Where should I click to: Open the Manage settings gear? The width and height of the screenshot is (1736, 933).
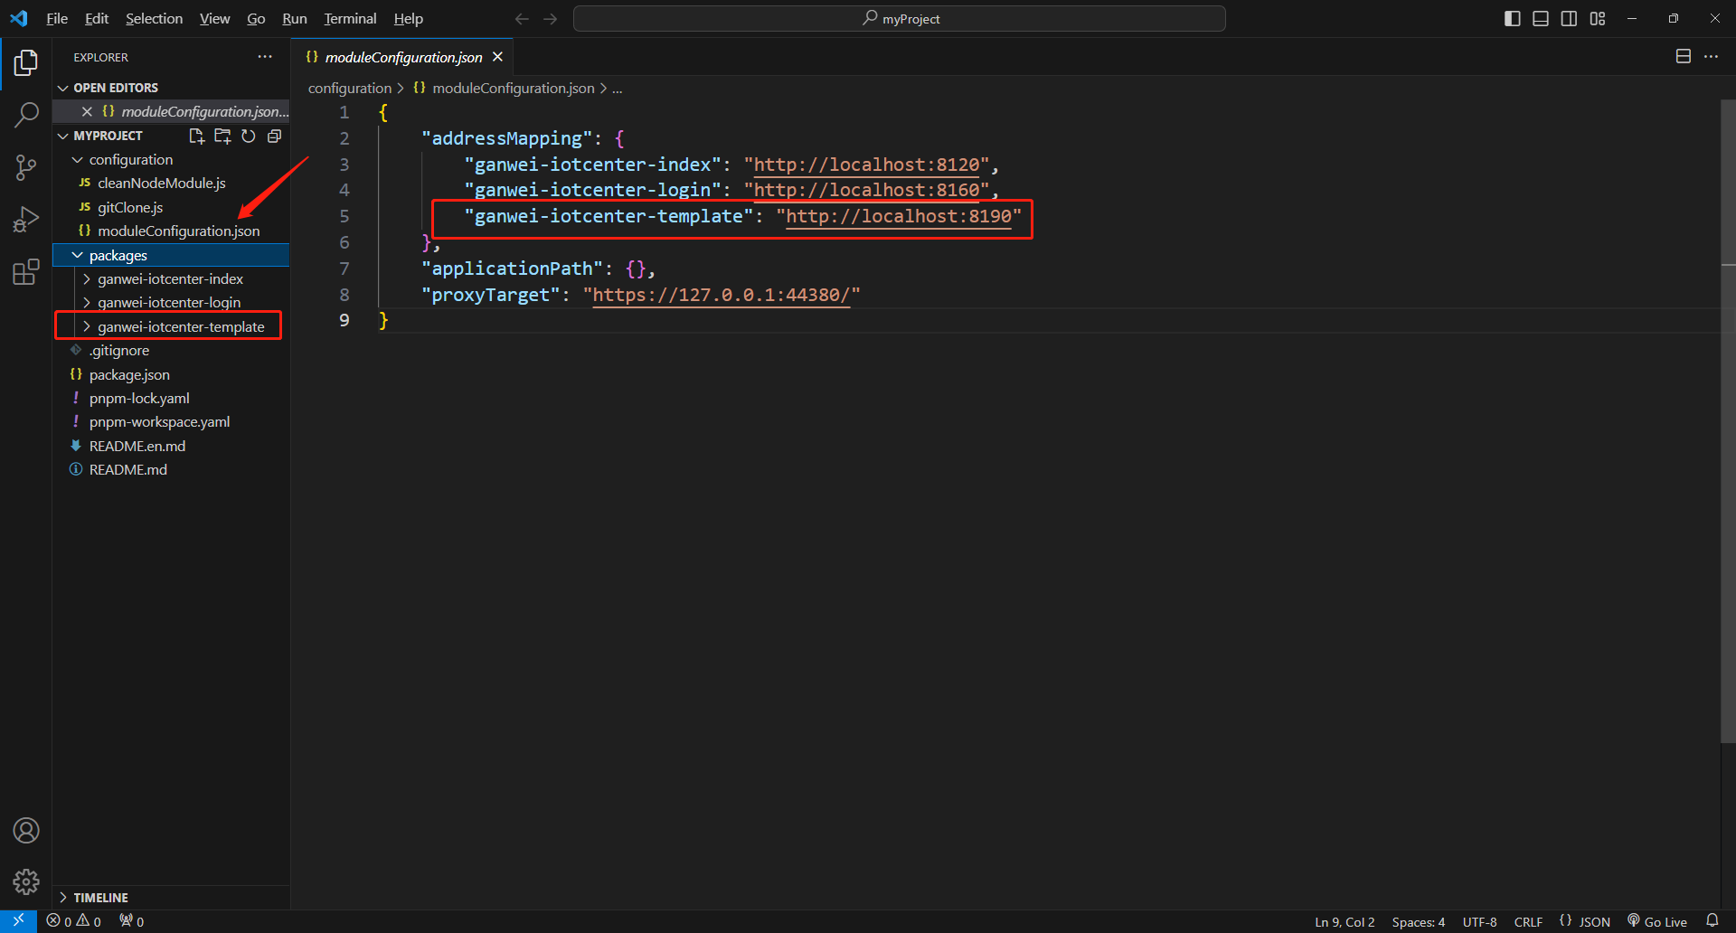point(26,881)
